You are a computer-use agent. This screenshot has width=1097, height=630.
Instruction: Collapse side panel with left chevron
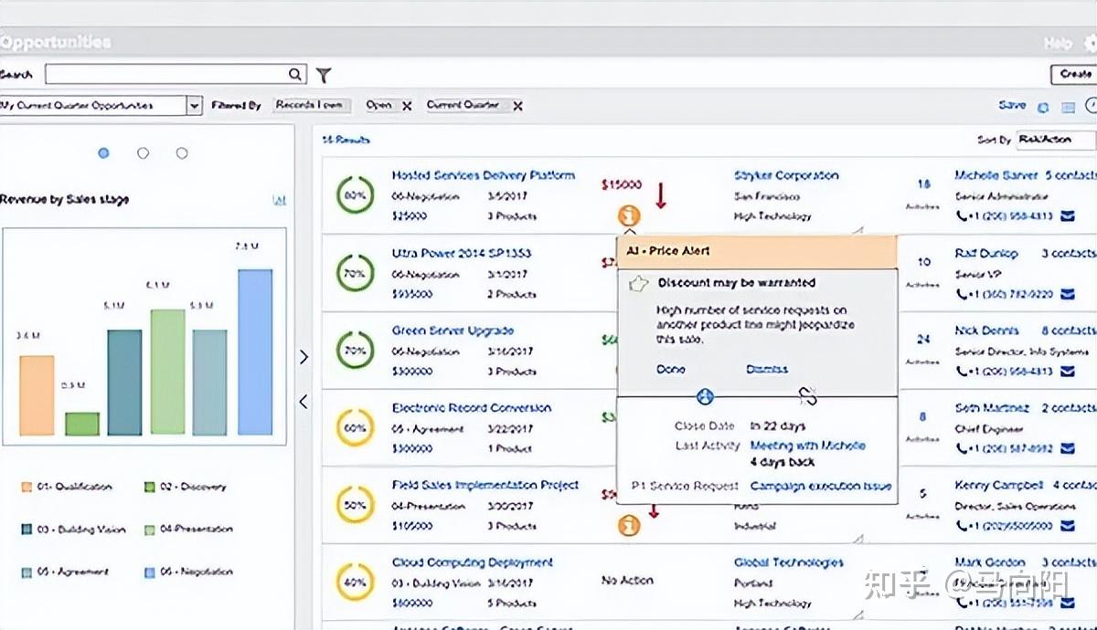tap(304, 401)
